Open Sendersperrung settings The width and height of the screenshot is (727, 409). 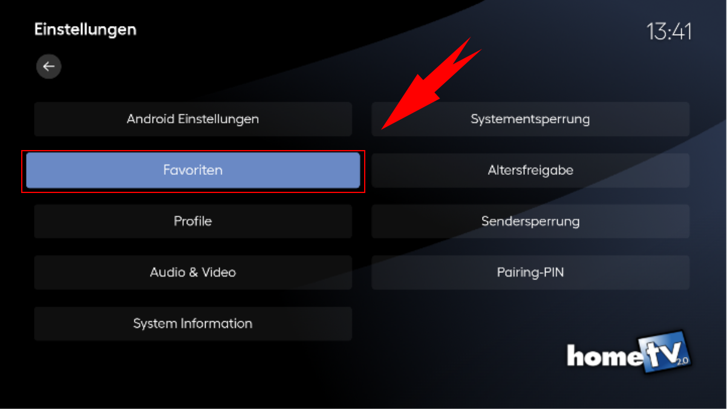530,221
